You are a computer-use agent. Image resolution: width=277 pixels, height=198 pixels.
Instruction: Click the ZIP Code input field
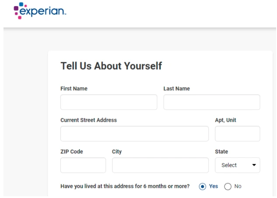(x=83, y=165)
